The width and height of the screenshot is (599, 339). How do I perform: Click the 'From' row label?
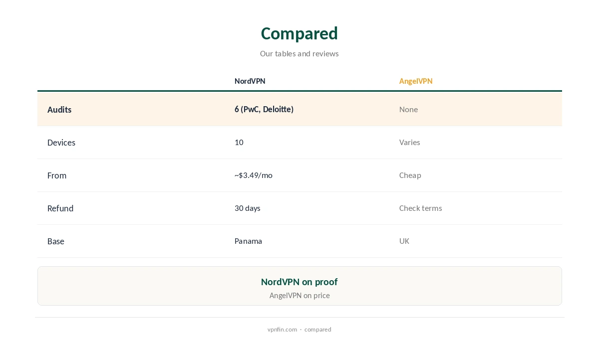[x=57, y=175]
